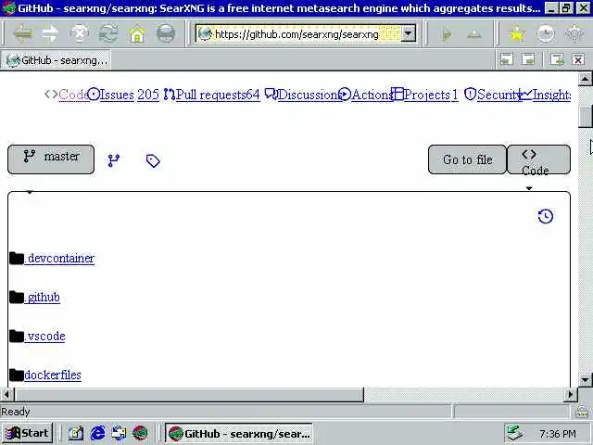Screen dimensions: 593x445
Task: Open the preferences gear icon
Action: [x=574, y=34]
